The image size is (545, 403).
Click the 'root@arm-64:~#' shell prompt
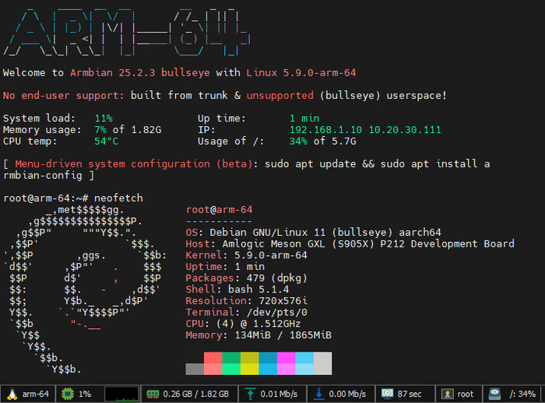point(46,198)
